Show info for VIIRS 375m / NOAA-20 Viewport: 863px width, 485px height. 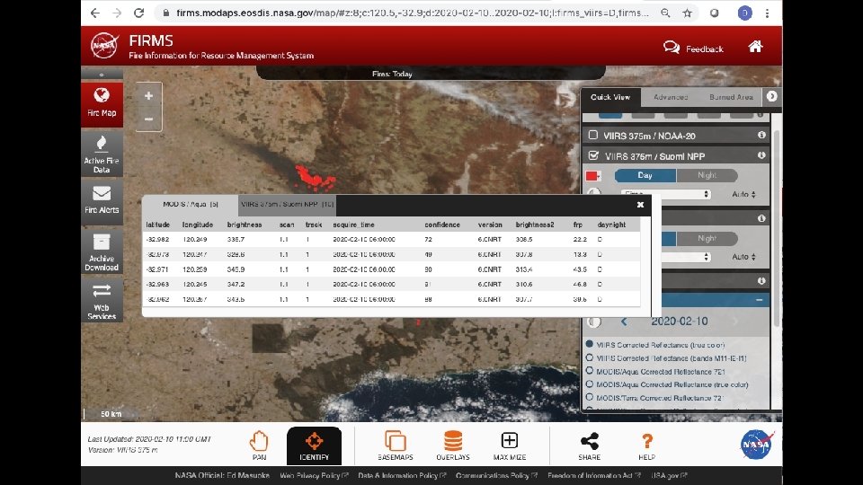(761, 135)
